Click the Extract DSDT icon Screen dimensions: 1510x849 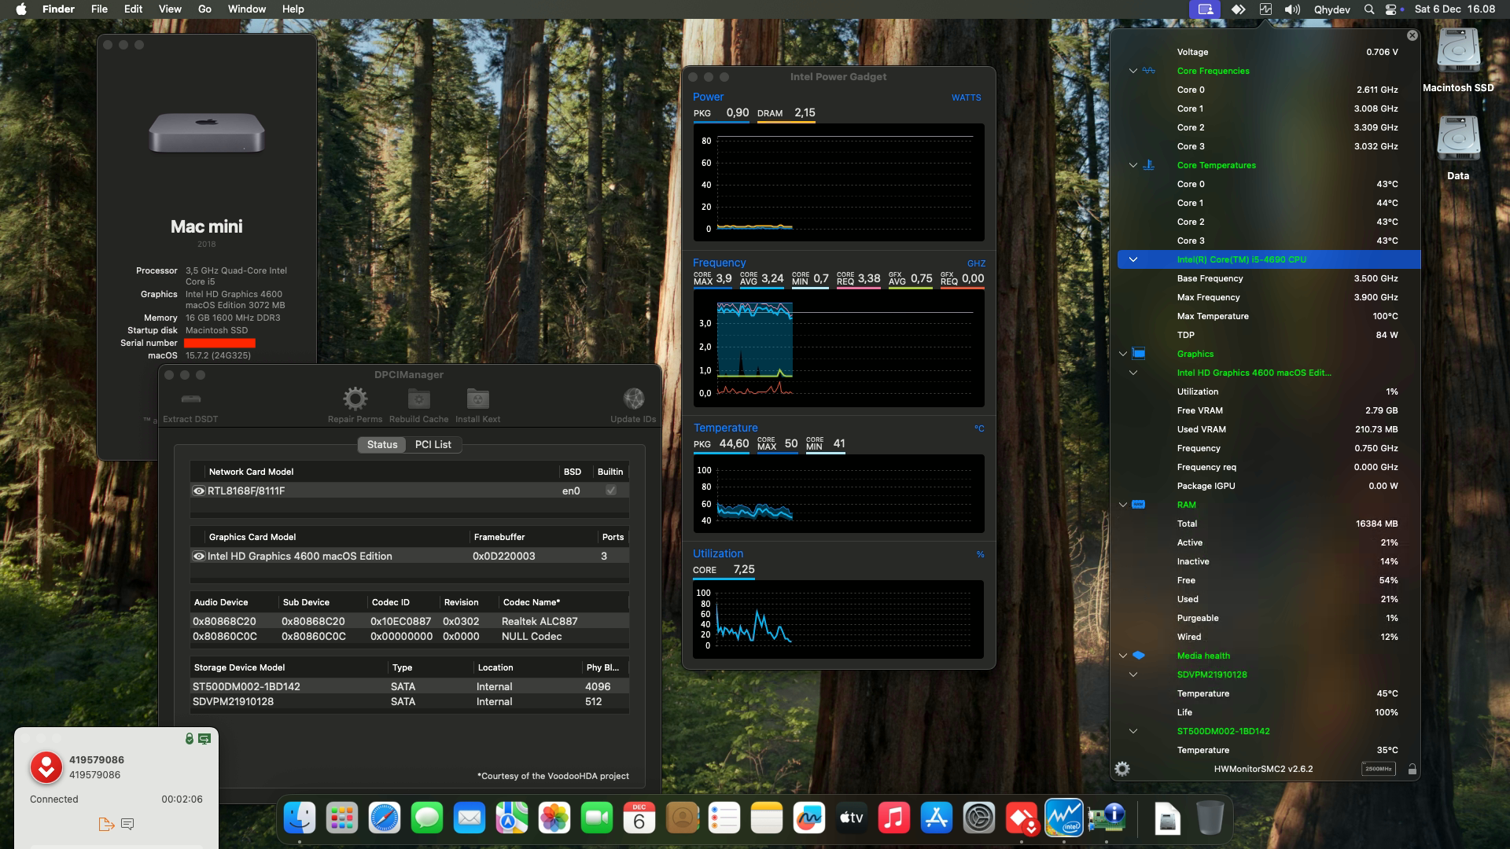coord(189,399)
